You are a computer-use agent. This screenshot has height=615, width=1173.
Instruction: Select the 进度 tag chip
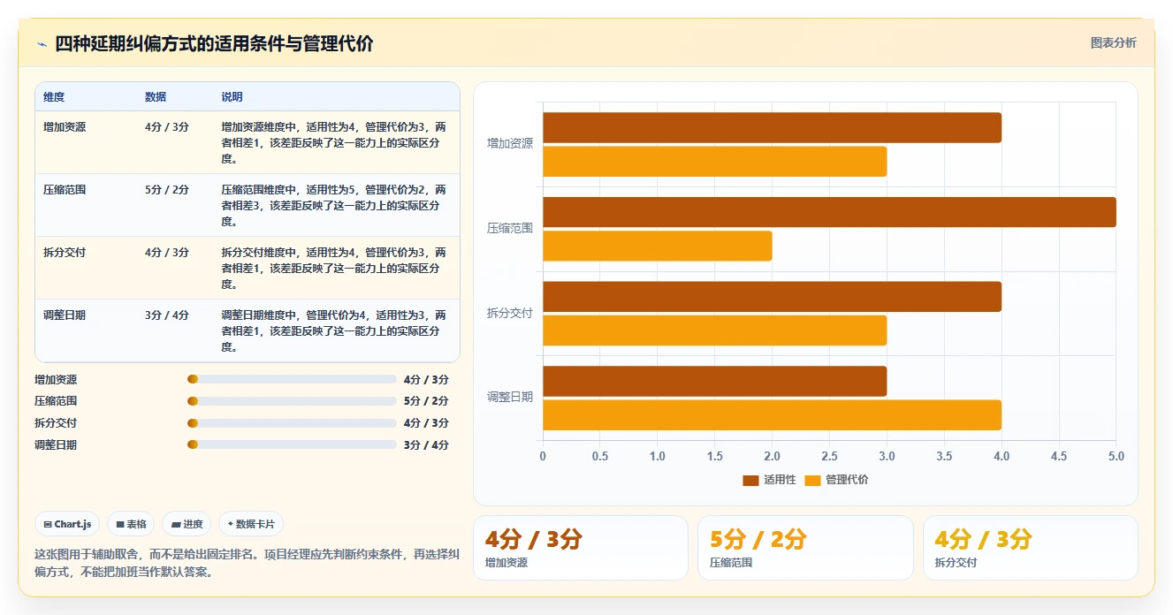(x=187, y=524)
